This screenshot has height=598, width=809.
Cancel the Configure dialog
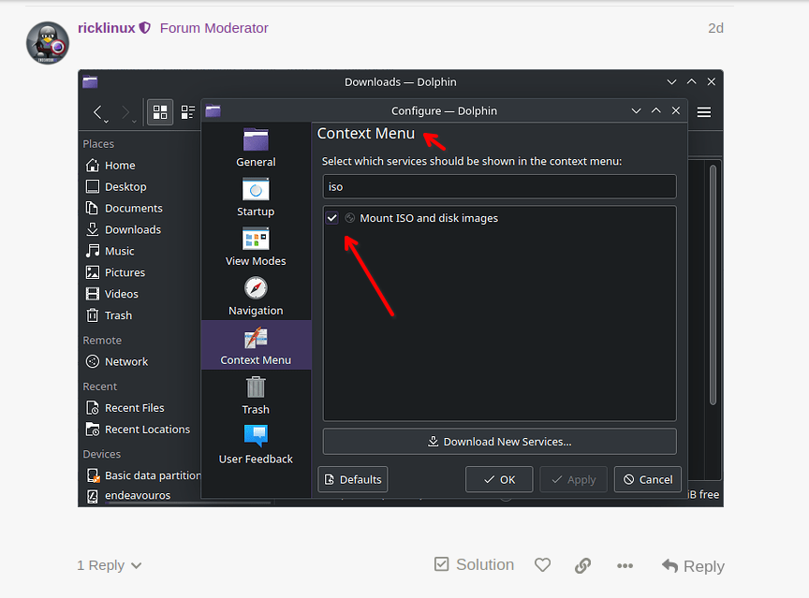[648, 479]
